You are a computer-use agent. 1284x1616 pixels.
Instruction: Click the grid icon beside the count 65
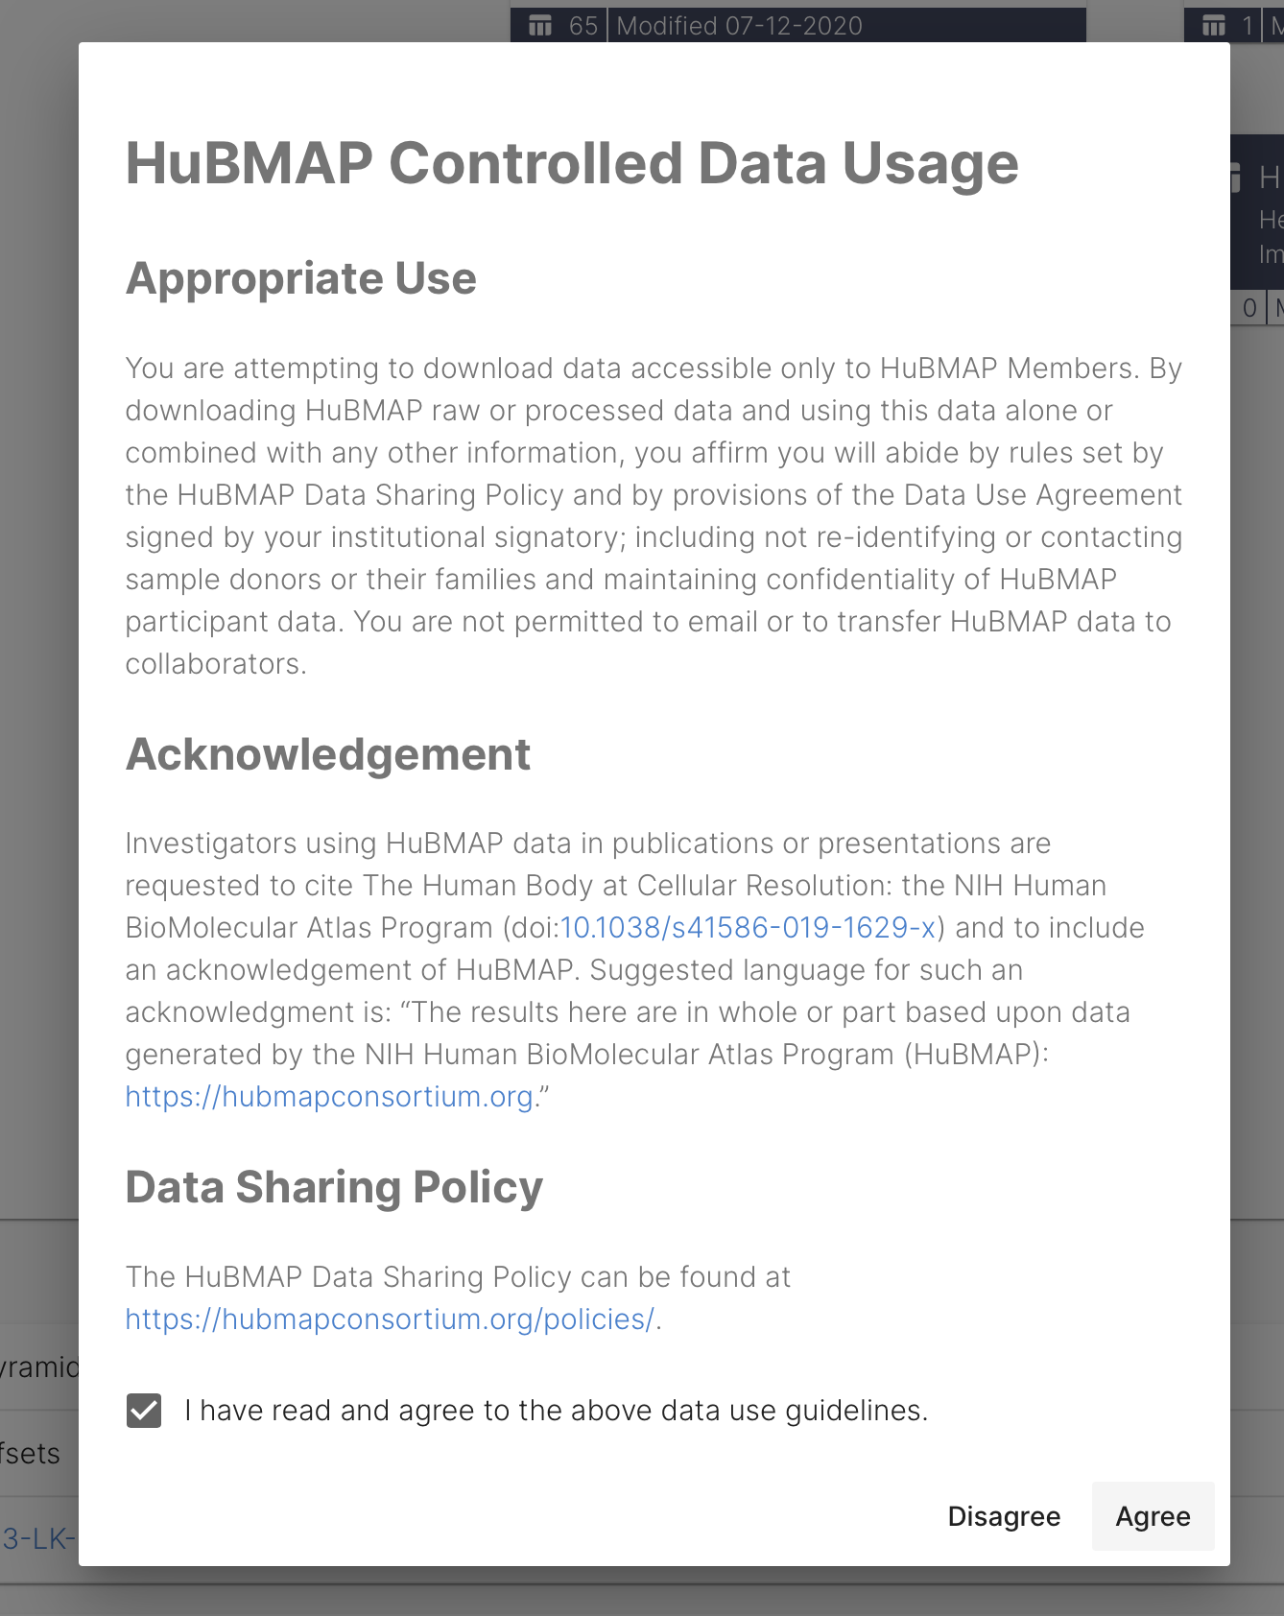click(541, 25)
